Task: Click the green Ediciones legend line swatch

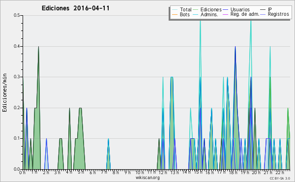Action: click(196, 10)
